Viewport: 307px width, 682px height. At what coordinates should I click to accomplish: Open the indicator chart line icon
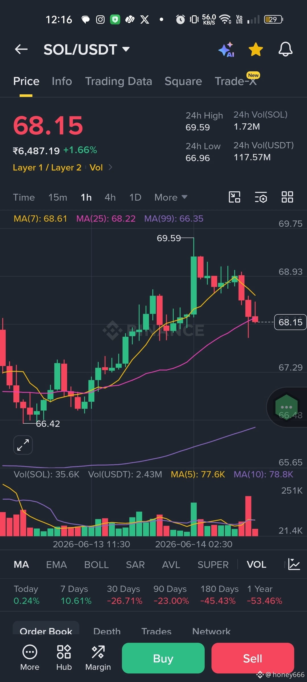(x=294, y=564)
